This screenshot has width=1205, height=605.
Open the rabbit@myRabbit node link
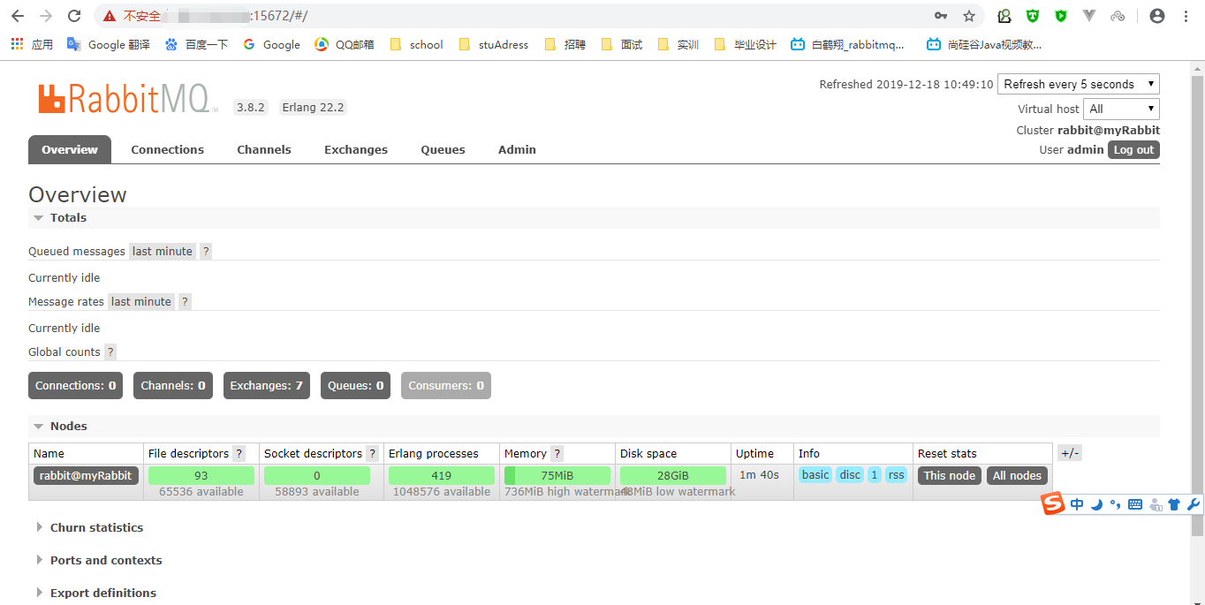(x=86, y=475)
